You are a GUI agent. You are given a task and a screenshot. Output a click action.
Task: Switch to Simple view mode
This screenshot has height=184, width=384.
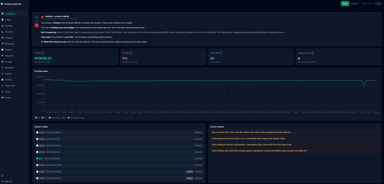click(345, 4)
